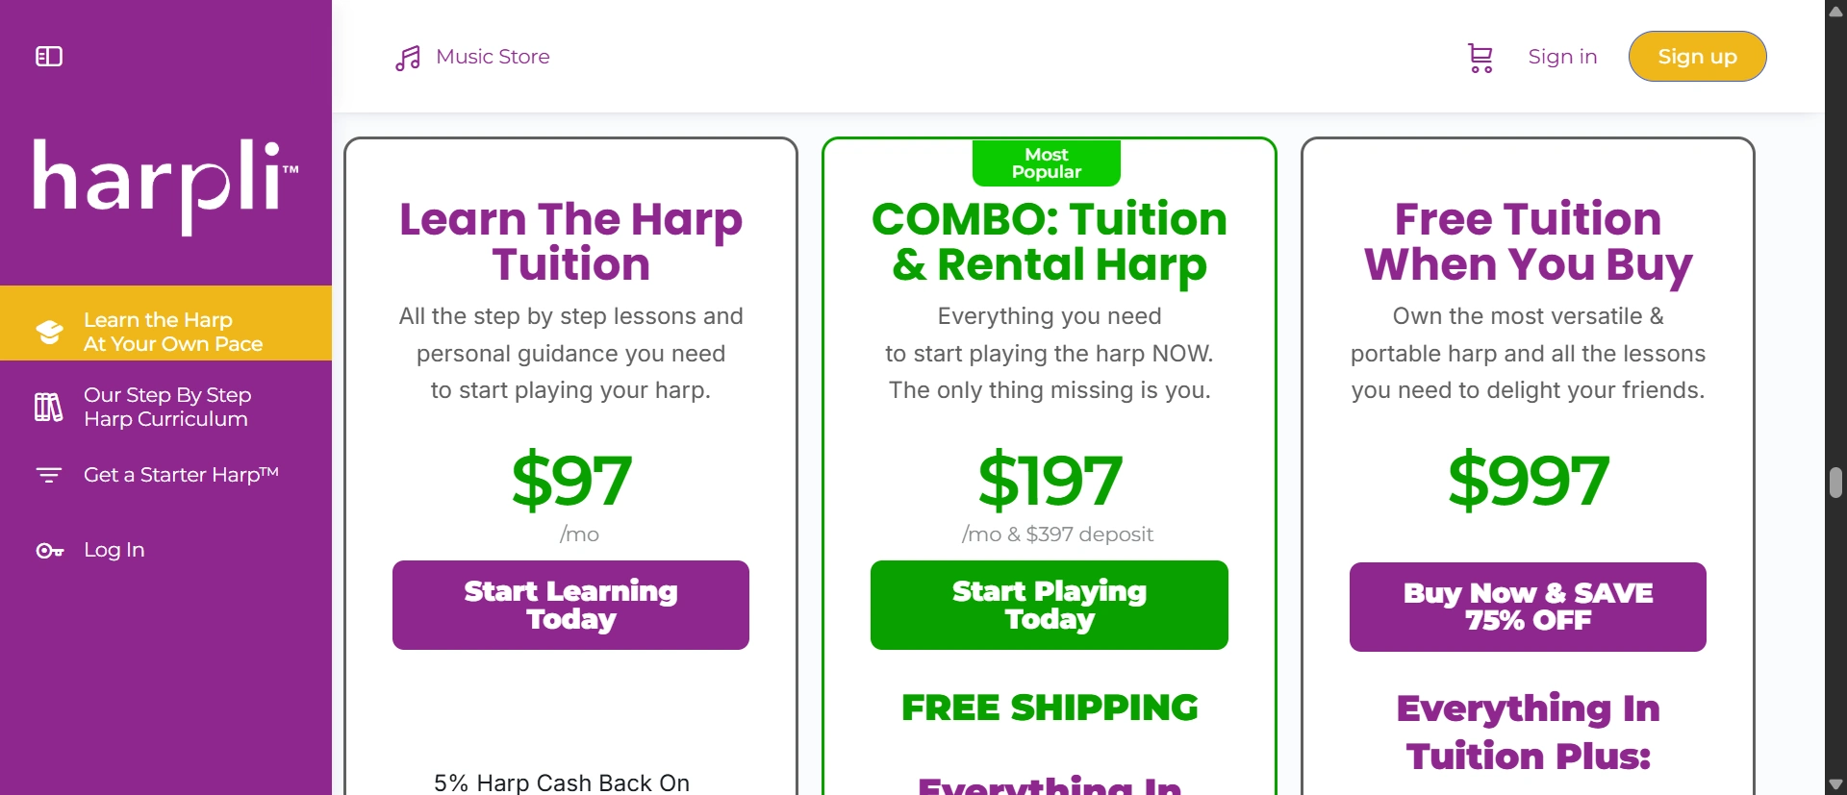The image size is (1847, 795).
Task: Open Learn the Harp At Your Own Pace
Action: [x=173, y=332]
